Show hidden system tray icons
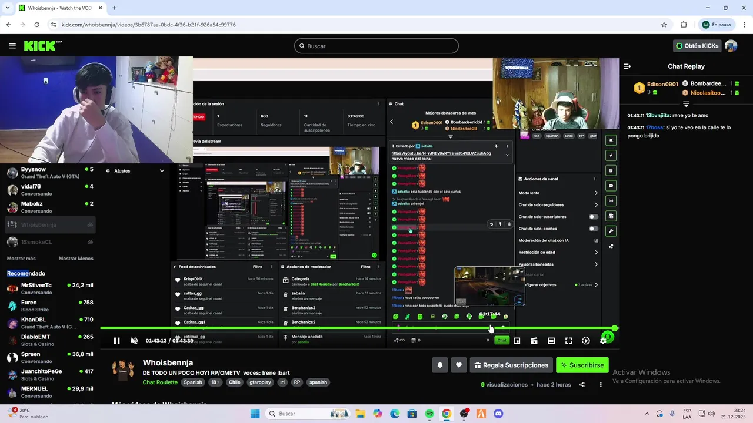 coord(647,414)
